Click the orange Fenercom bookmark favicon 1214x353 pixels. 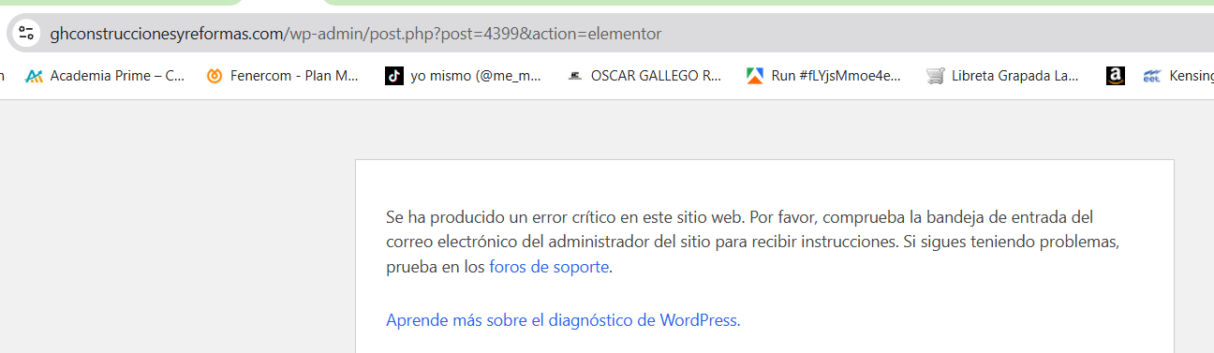pyautogui.click(x=215, y=77)
